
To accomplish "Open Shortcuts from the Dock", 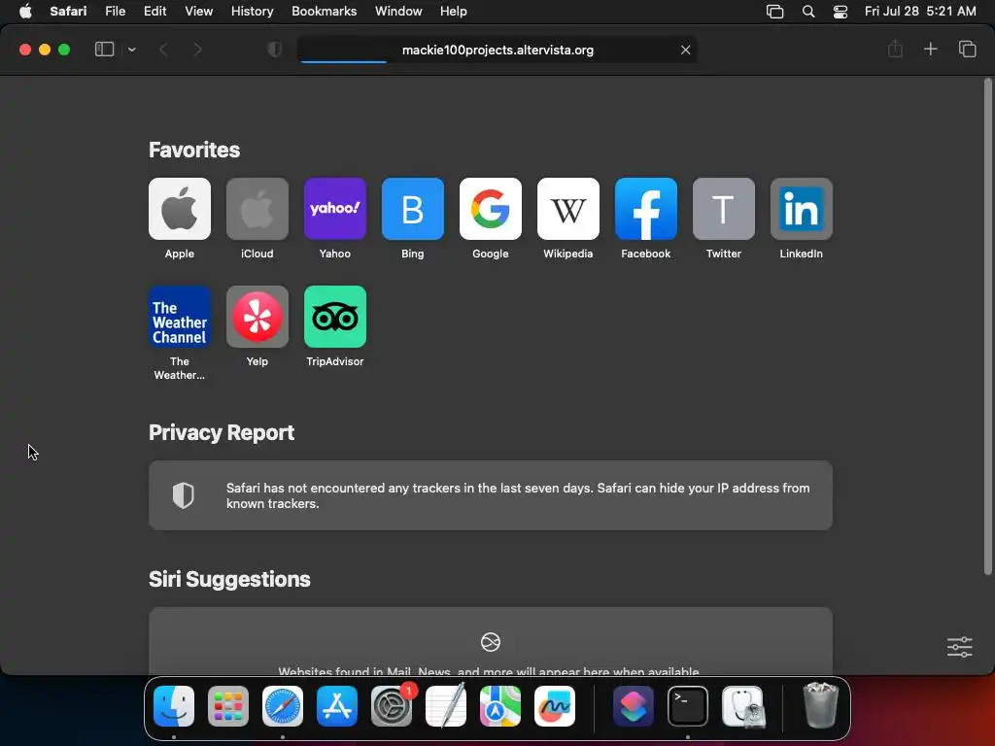I will (634, 706).
